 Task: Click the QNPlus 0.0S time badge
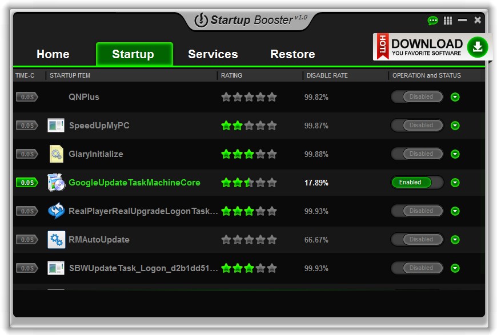click(27, 97)
